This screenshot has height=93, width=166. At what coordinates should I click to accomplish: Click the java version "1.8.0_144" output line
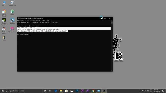(27, 28)
